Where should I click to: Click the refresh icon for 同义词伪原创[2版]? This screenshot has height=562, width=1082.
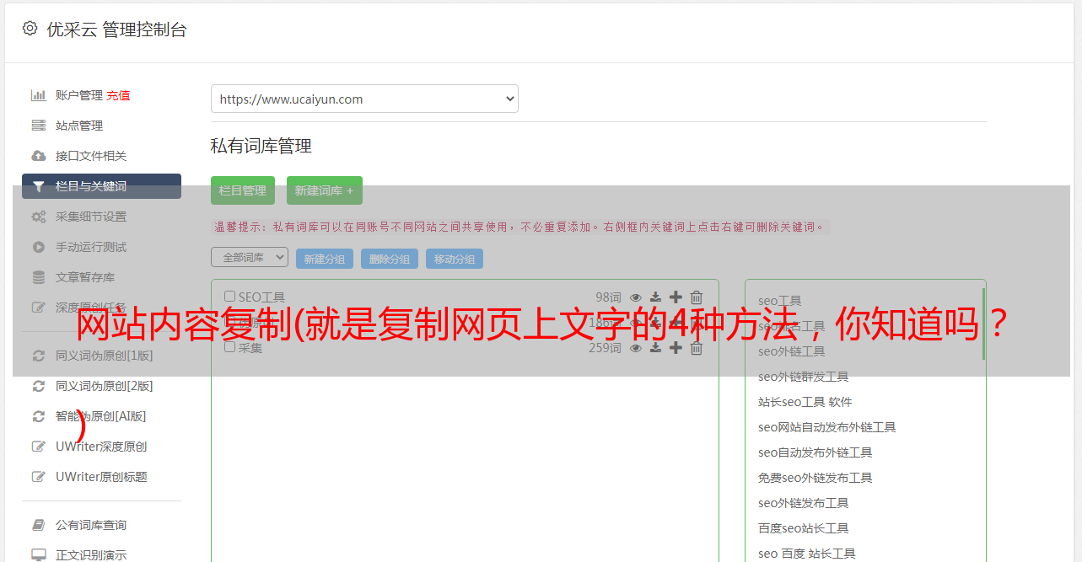coord(38,386)
